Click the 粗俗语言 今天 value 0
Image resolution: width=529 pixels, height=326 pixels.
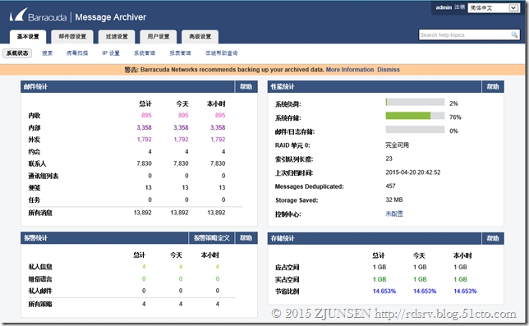pos(181,279)
